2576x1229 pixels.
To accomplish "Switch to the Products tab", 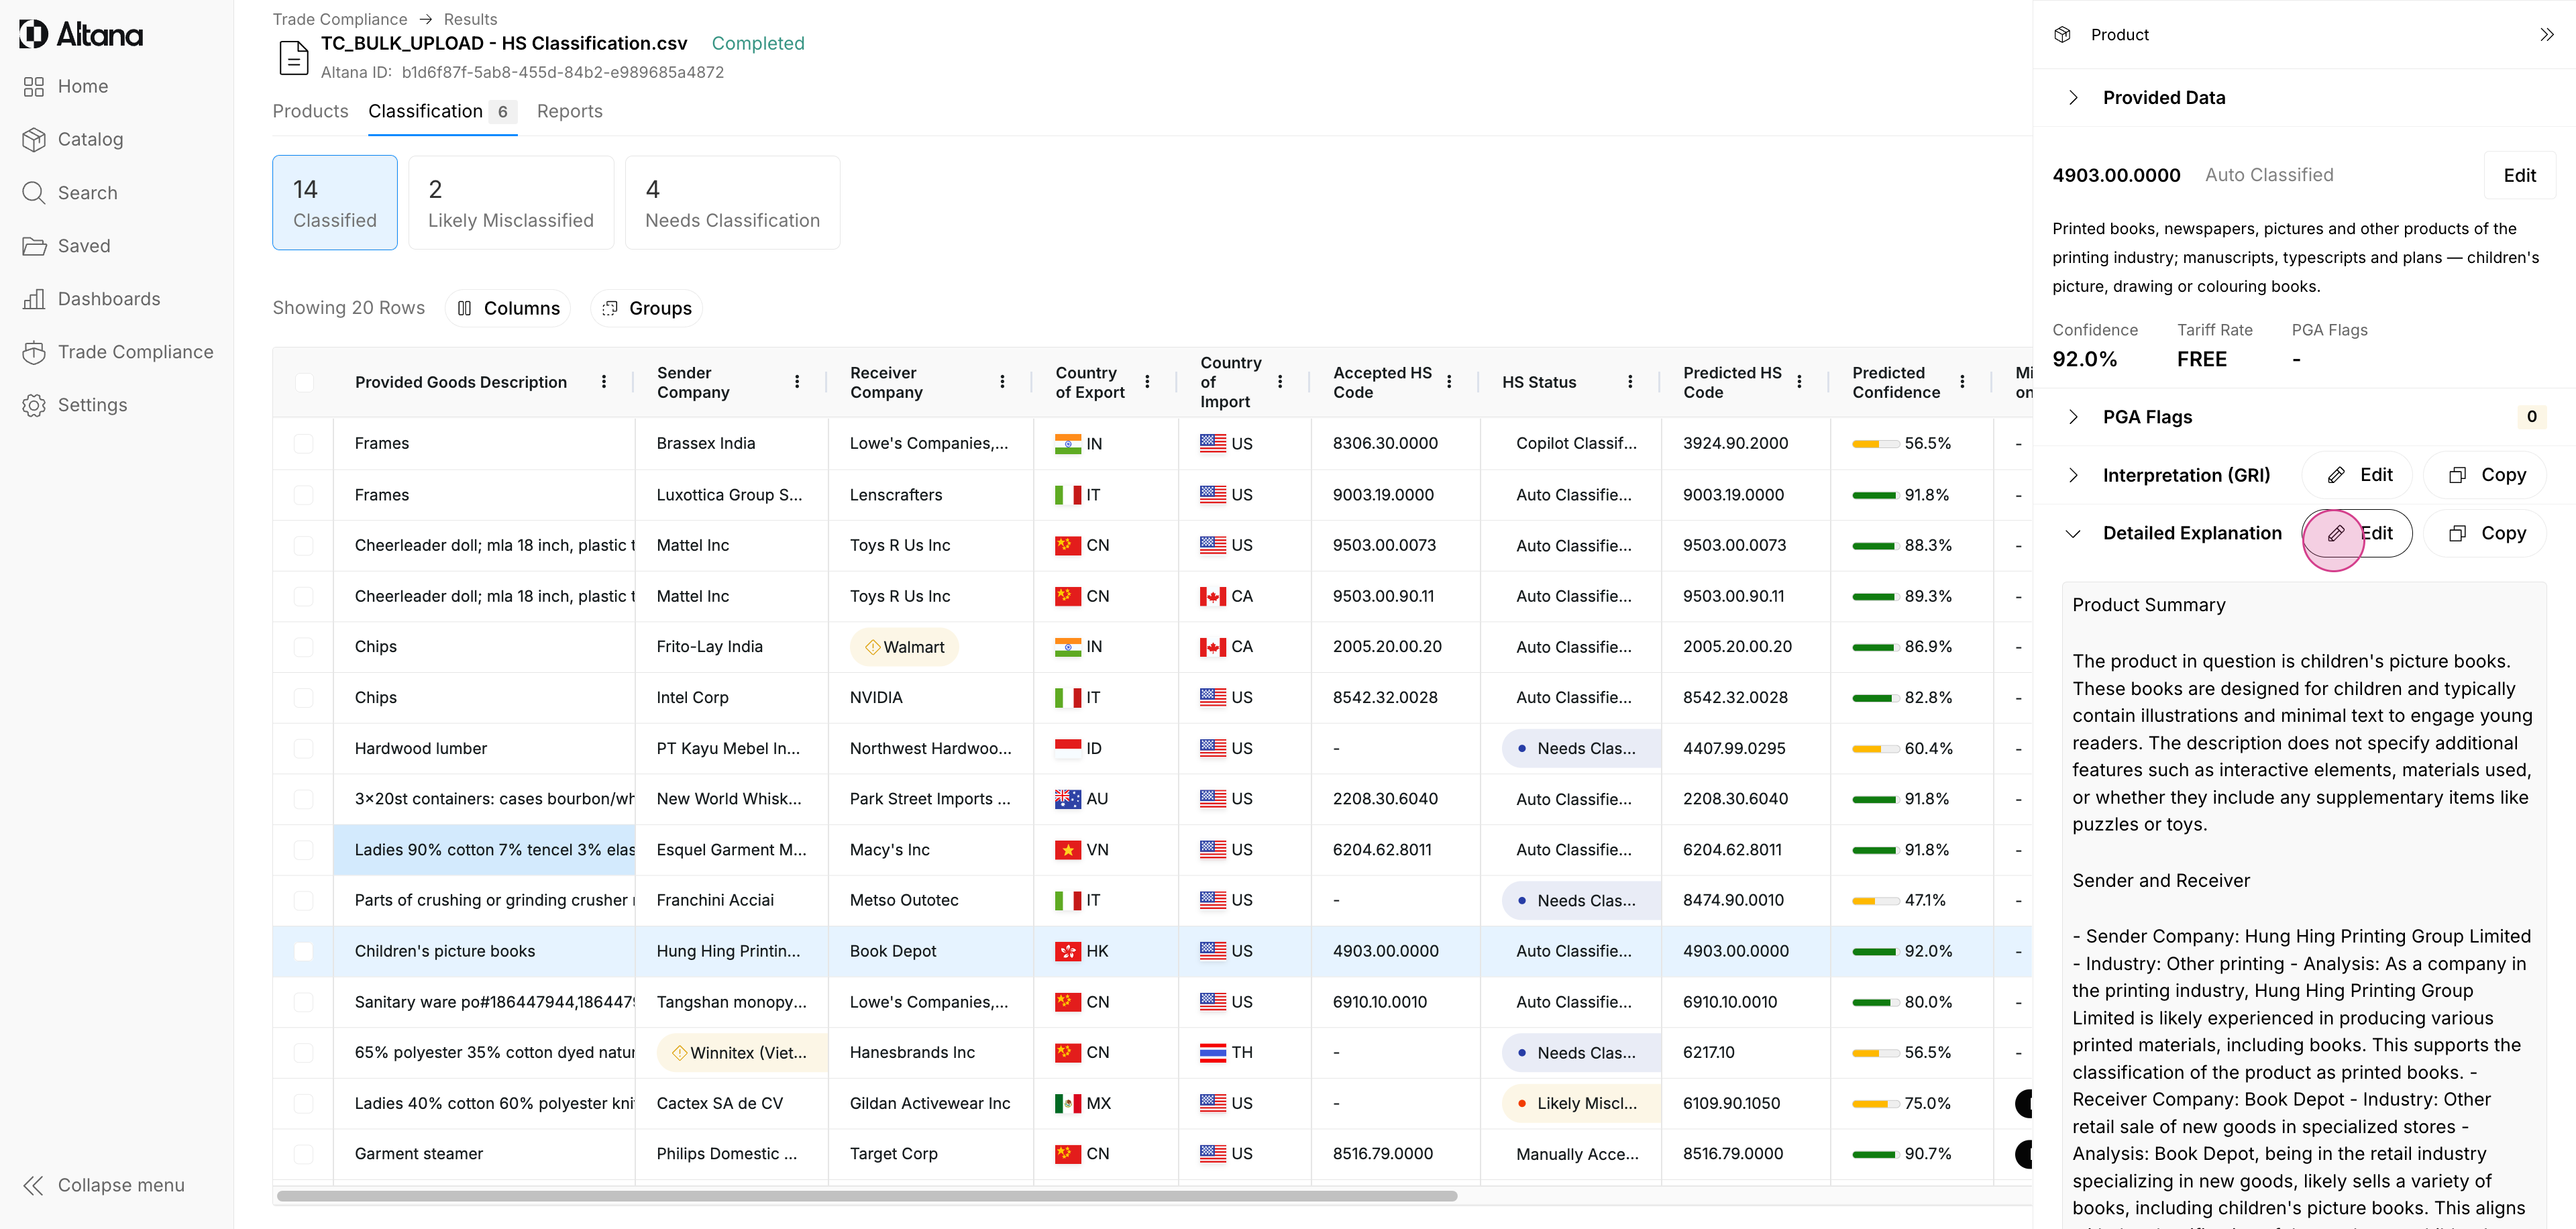I will pos(310,111).
